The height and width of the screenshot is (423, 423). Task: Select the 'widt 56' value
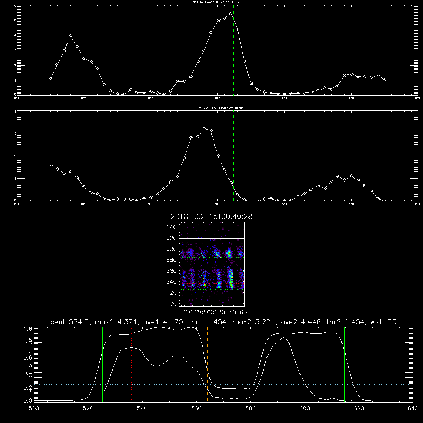pos(383,322)
